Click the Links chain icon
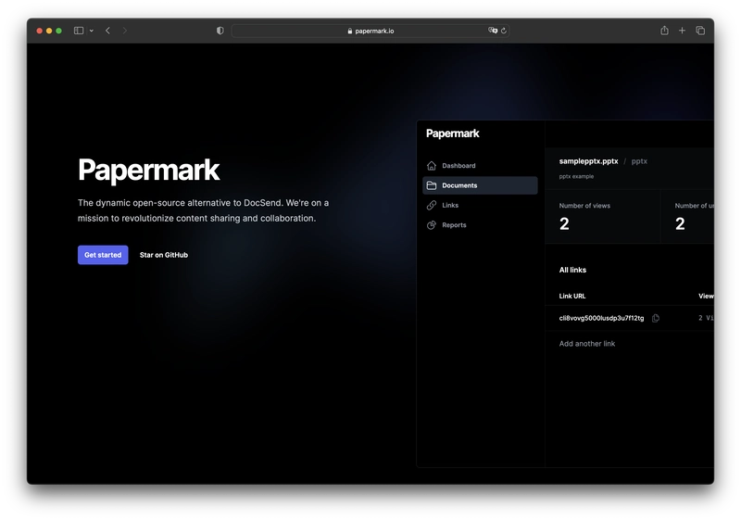 click(x=432, y=205)
